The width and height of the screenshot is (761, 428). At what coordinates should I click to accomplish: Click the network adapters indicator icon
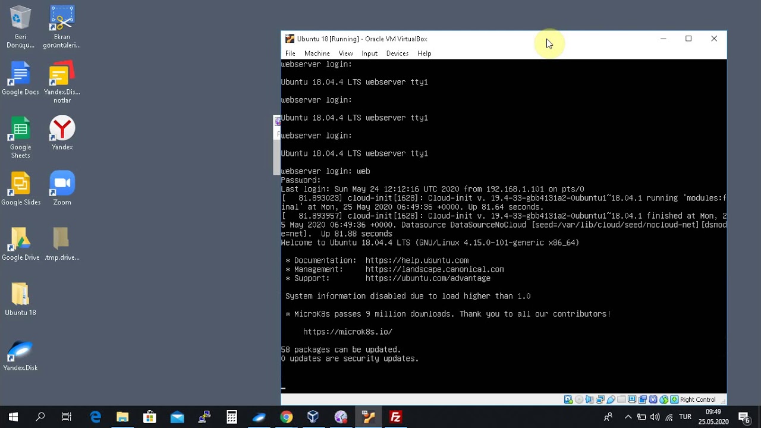click(x=600, y=399)
